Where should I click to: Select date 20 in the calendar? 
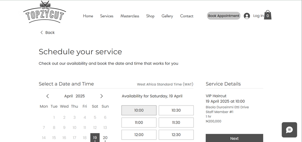pos(105,138)
